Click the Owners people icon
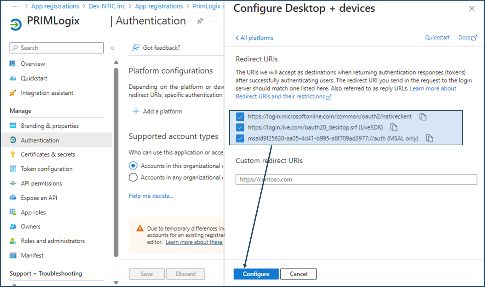This screenshot has height=287, width=485. click(13, 226)
